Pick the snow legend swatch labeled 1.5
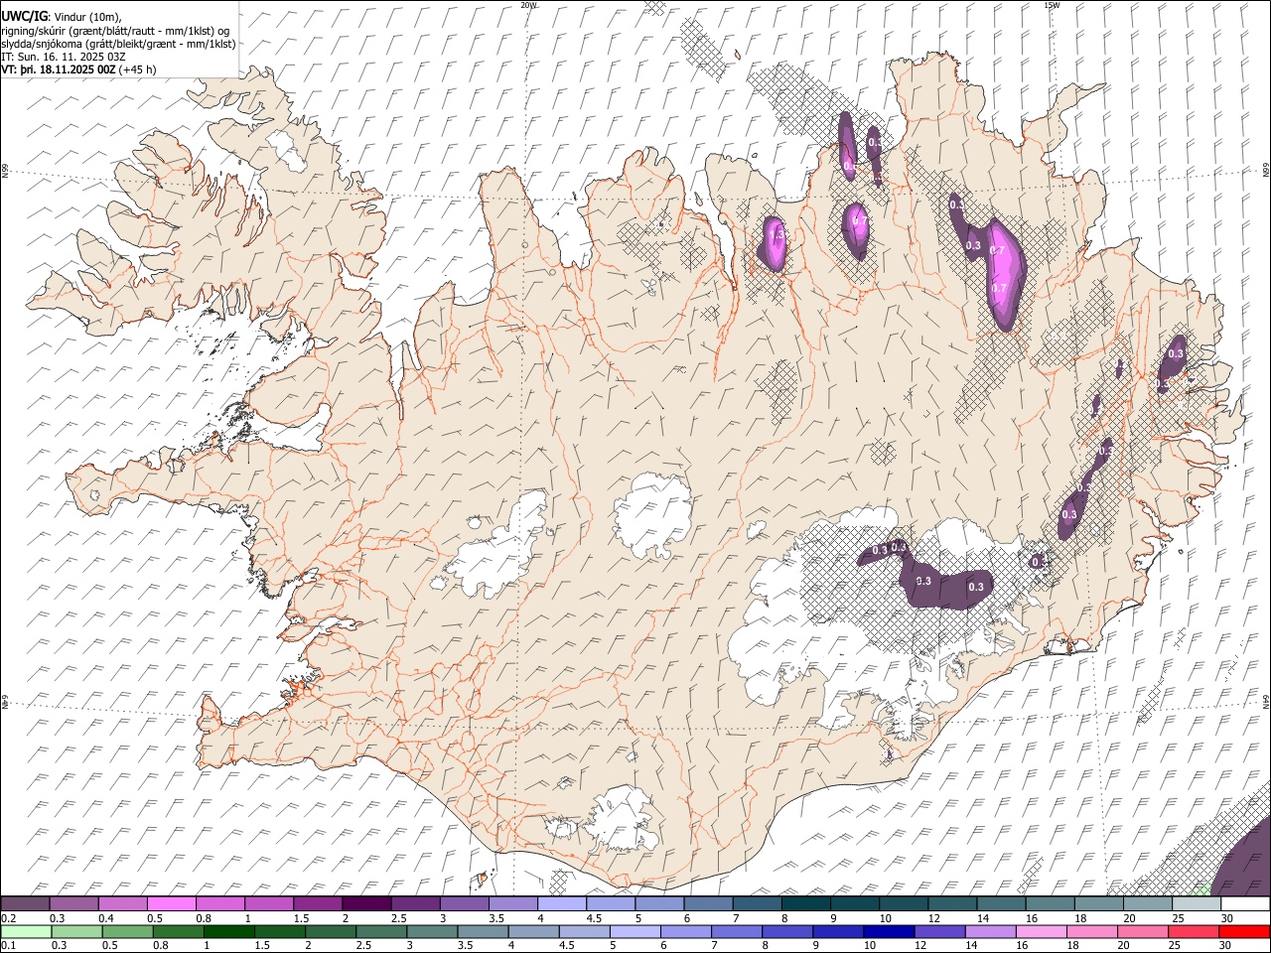 point(318,904)
